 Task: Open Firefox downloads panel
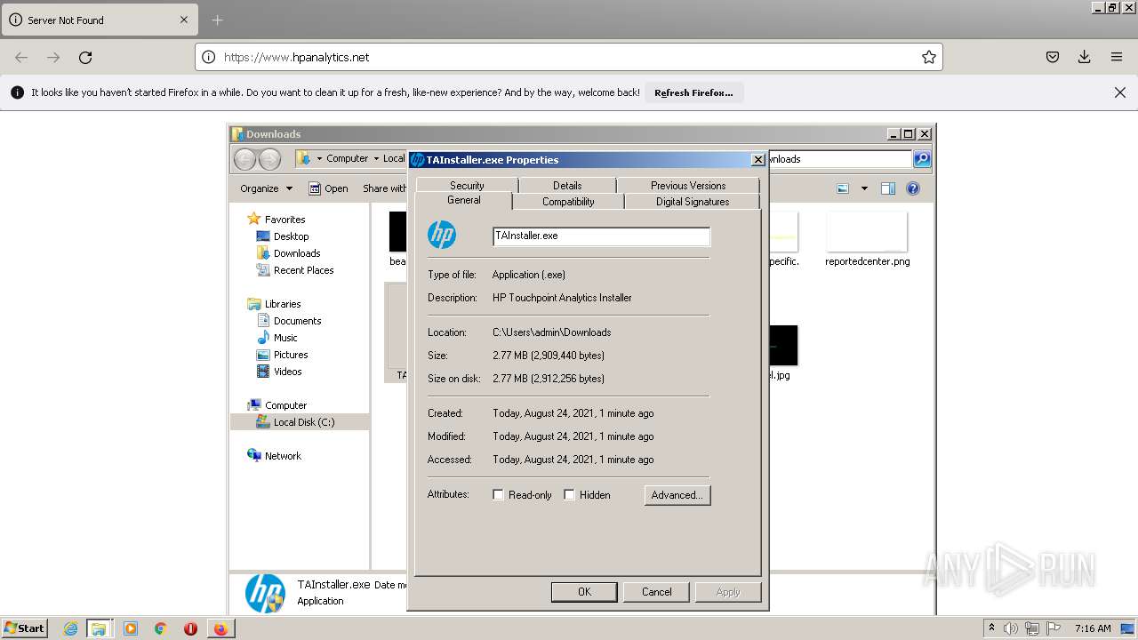[1085, 57]
